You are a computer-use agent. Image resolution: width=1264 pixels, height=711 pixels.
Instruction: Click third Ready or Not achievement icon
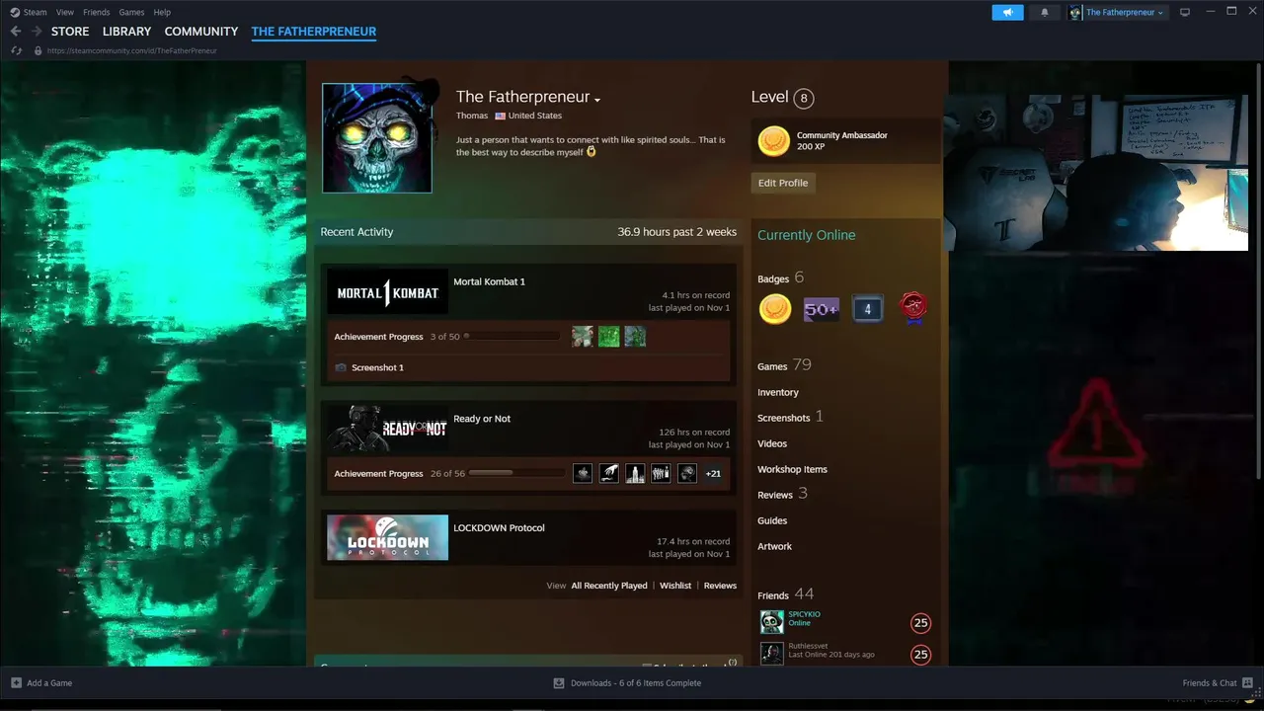[x=635, y=473]
